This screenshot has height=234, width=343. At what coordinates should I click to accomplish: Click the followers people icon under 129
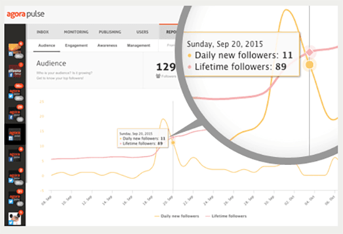coord(158,76)
